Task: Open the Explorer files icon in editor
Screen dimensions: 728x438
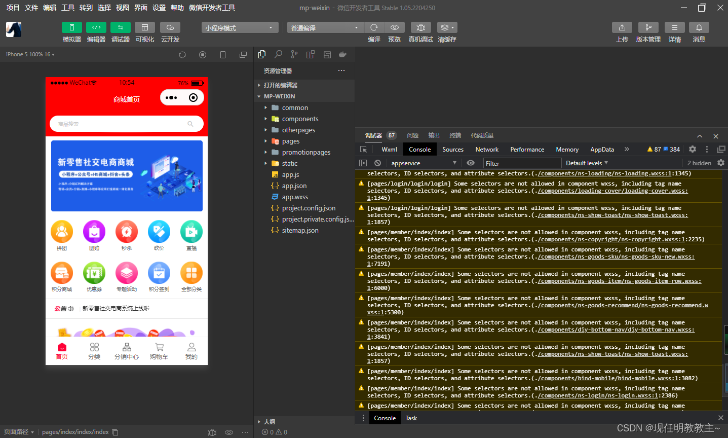Action: (262, 54)
